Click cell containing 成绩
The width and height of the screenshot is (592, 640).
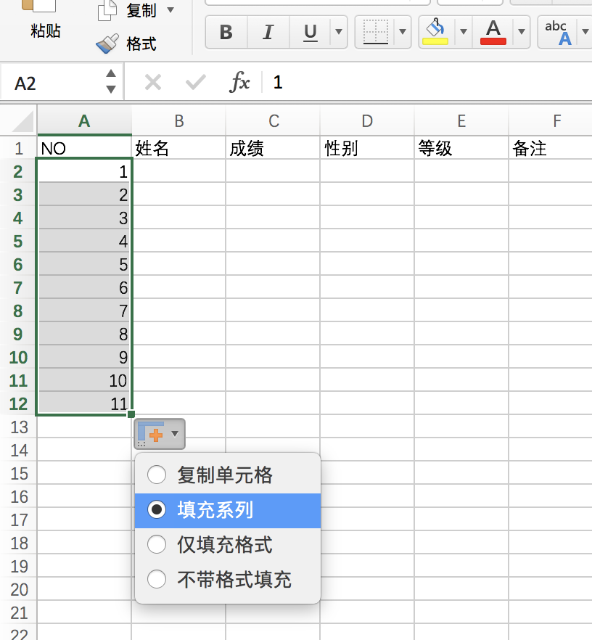[273, 148]
